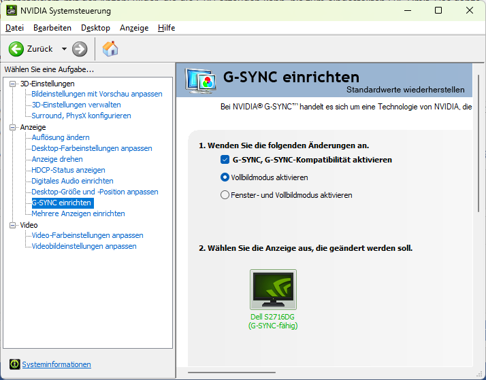
Task: Go to the Home house icon
Action: click(x=110, y=48)
